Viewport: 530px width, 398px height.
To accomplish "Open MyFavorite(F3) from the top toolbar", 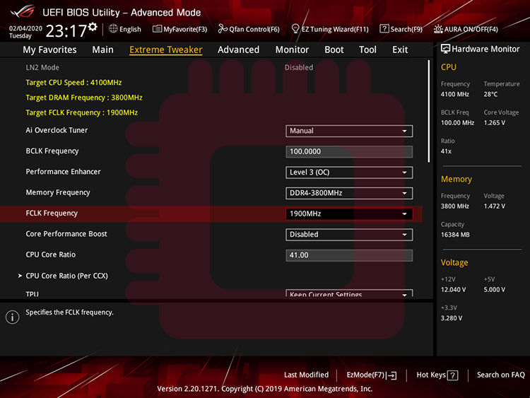I will tap(158, 29).
